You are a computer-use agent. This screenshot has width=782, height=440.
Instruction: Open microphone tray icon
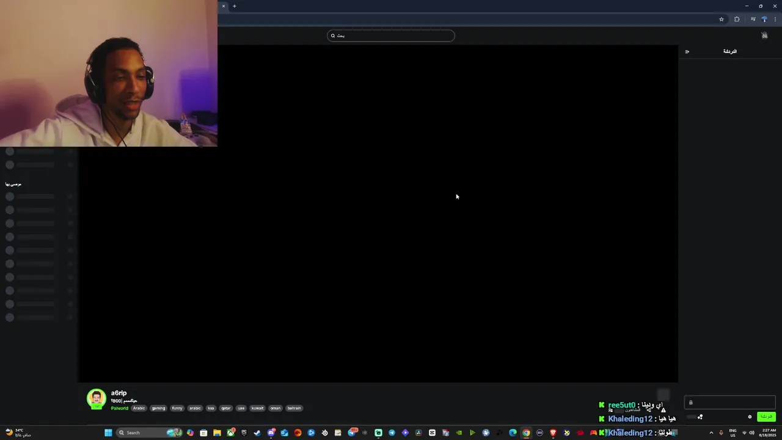click(x=721, y=433)
